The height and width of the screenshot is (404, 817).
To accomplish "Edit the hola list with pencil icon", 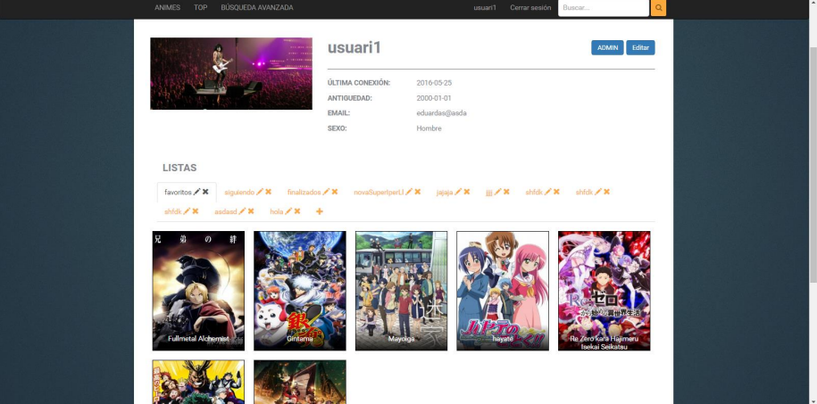I will 288,211.
